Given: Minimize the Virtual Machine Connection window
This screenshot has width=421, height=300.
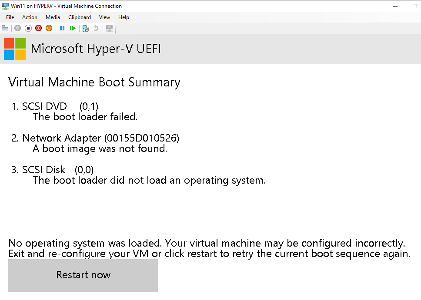Looking at the screenshot, I should (395, 6).
